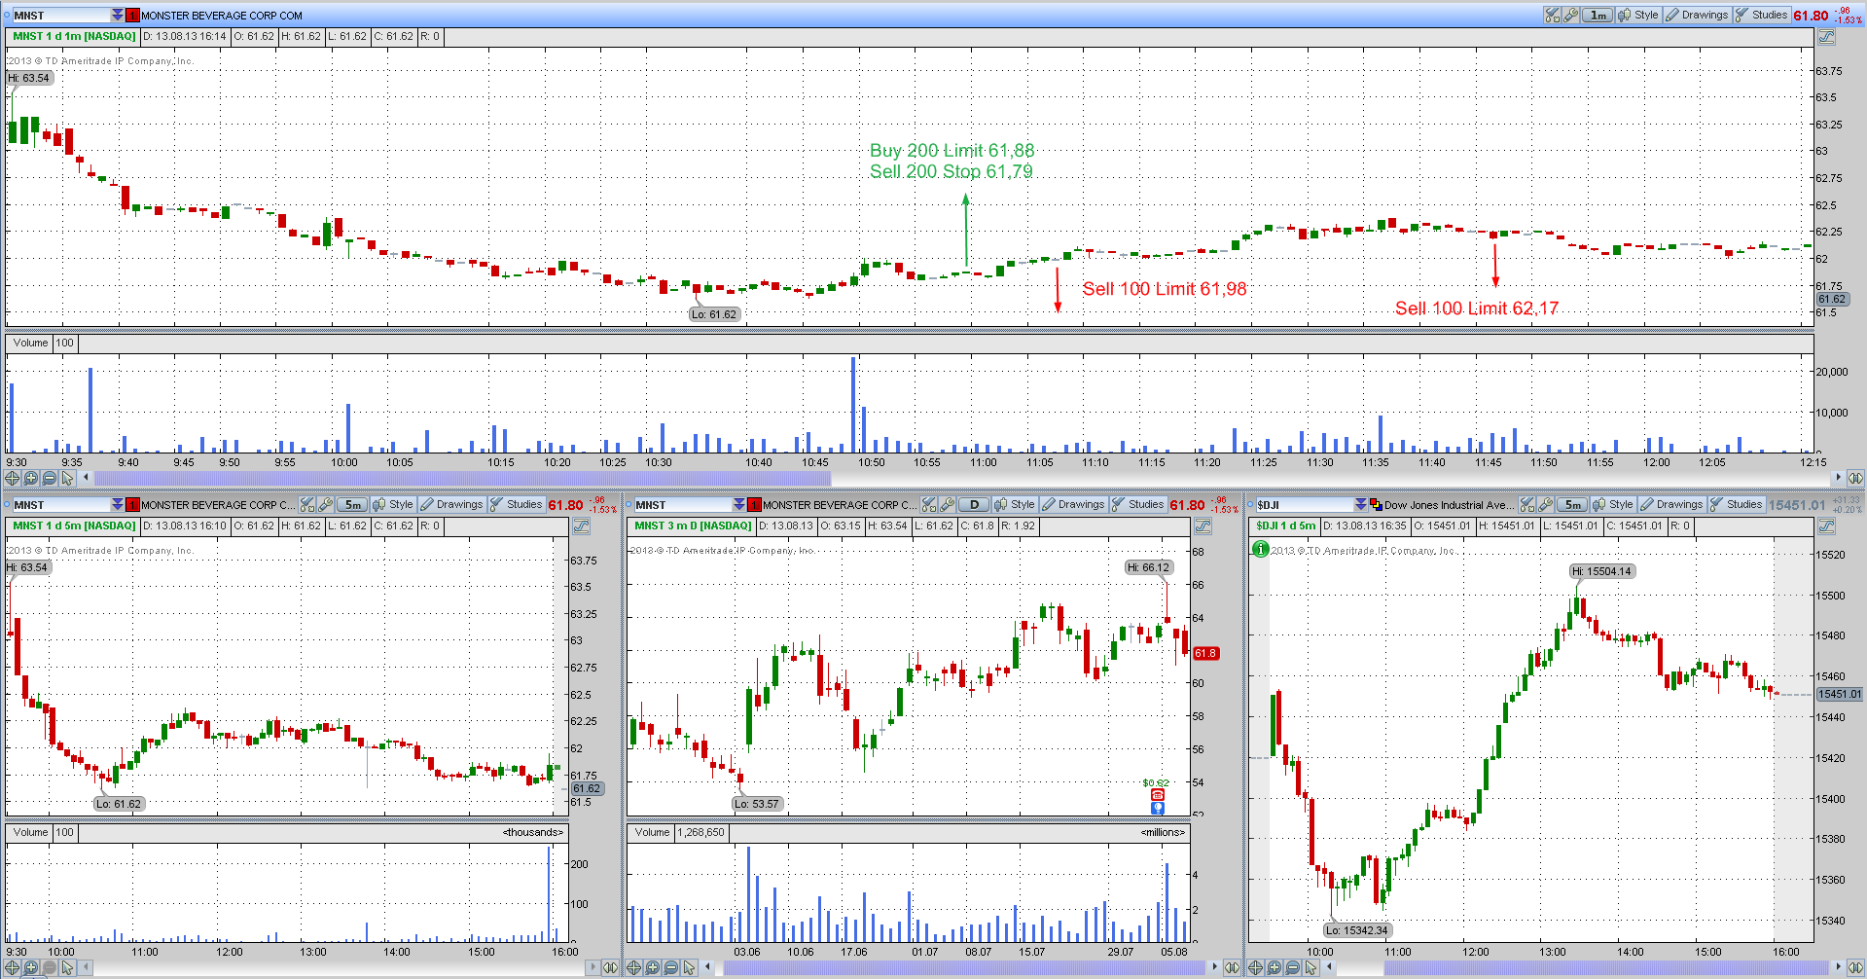The image size is (1867, 979).
Task: Click purple time scrollbar below $DJI chart
Action: click(x=1605, y=967)
